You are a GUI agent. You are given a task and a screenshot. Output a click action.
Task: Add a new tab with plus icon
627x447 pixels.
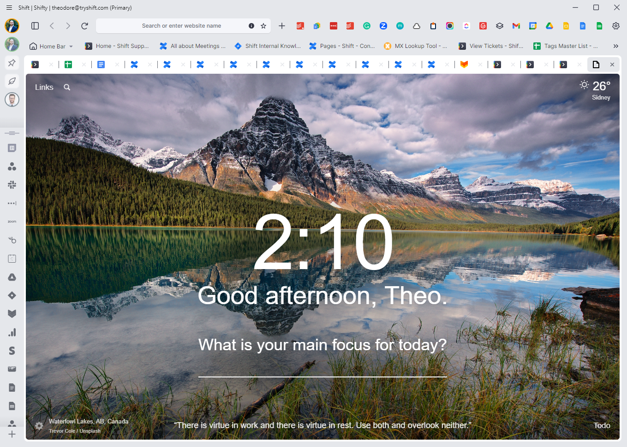click(x=282, y=26)
